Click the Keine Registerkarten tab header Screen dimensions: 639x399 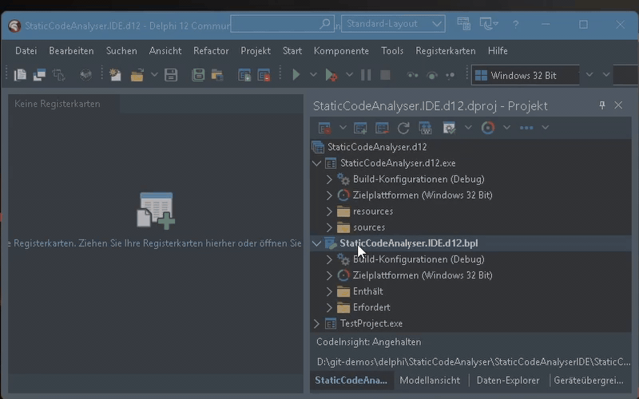(58, 104)
